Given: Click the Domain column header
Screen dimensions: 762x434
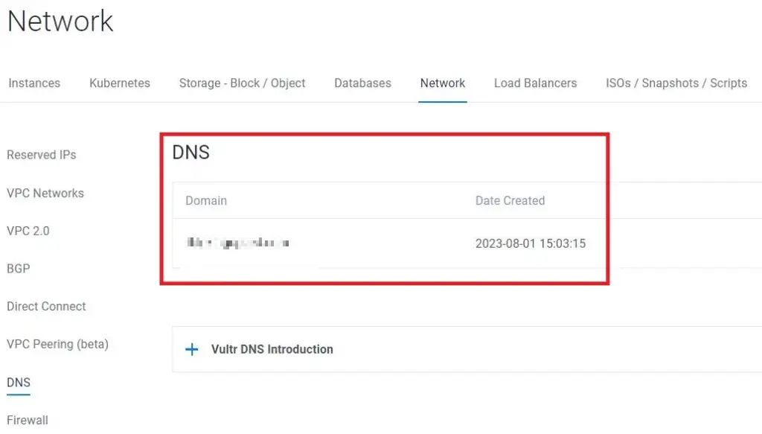Looking at the screenshot, I should pos(206,201).
